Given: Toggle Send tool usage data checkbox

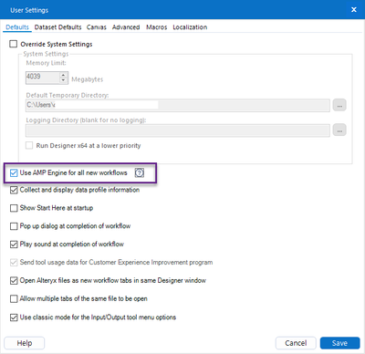Looking at the screenshot, I should tap(14, 263).
